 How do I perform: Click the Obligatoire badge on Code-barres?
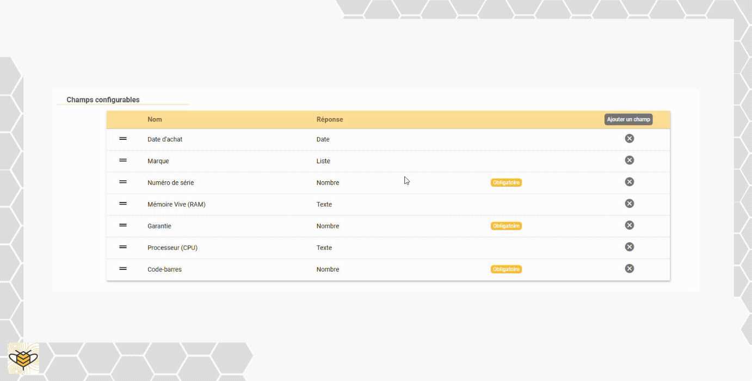pyautogui.click(x=506, y=269)
